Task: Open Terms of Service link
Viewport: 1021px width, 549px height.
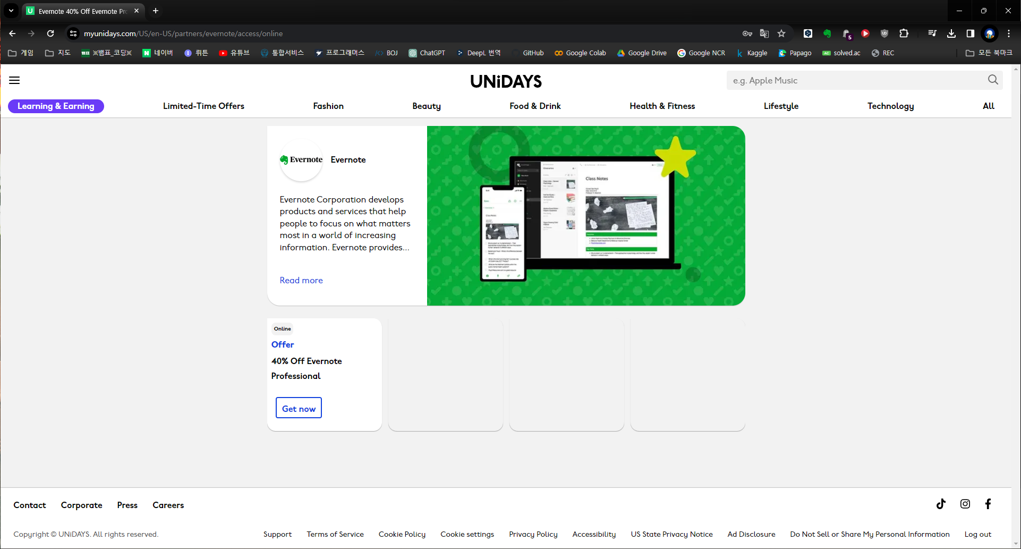Action: pos(335,534)
